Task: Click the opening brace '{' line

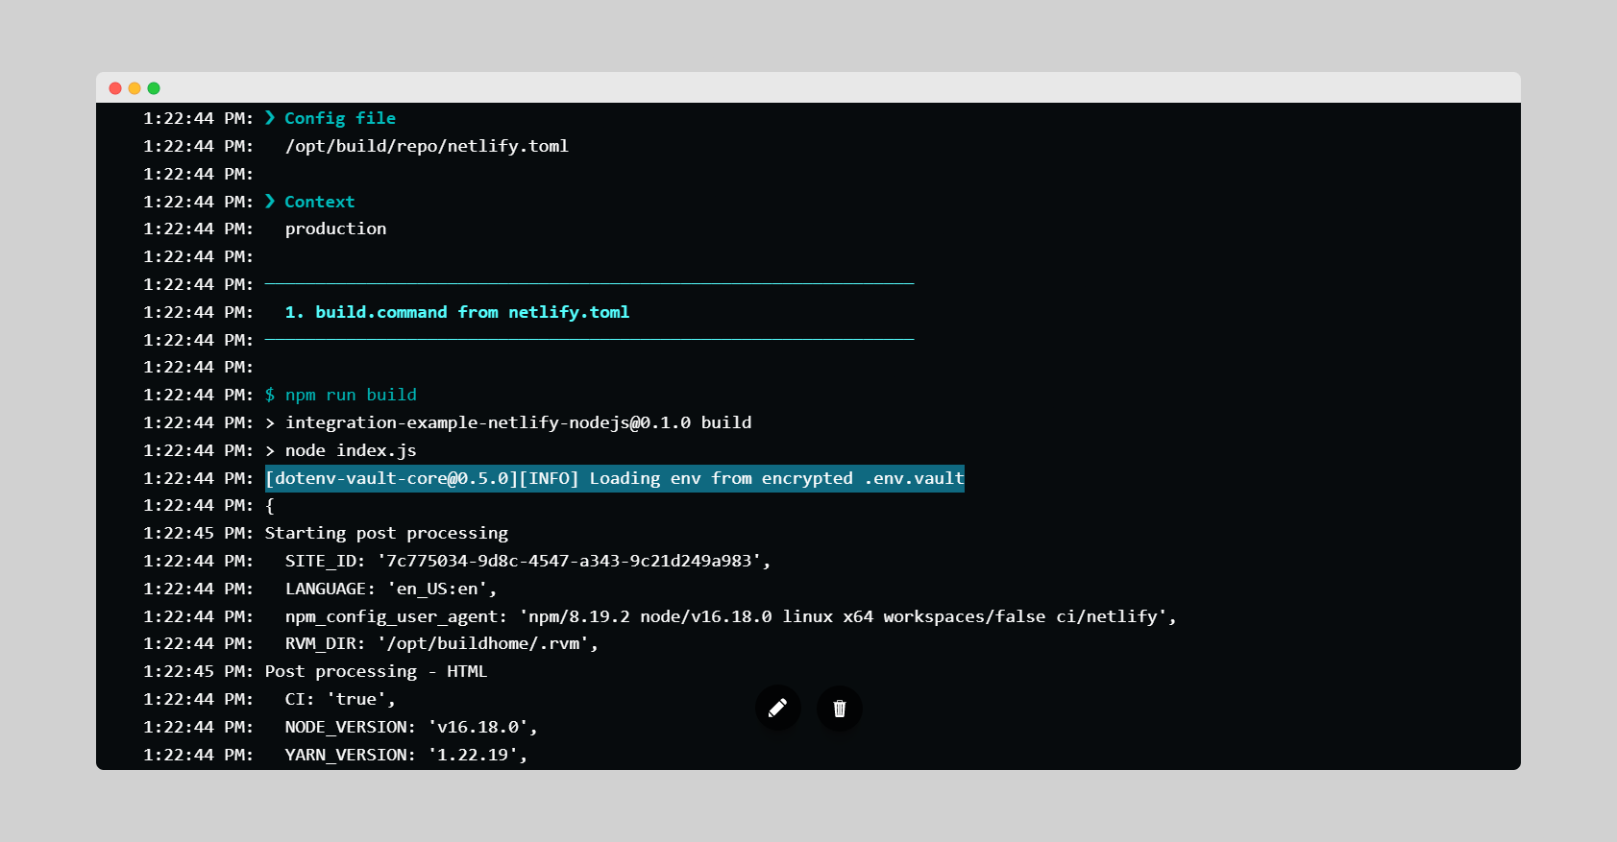Action: (270, 505)
